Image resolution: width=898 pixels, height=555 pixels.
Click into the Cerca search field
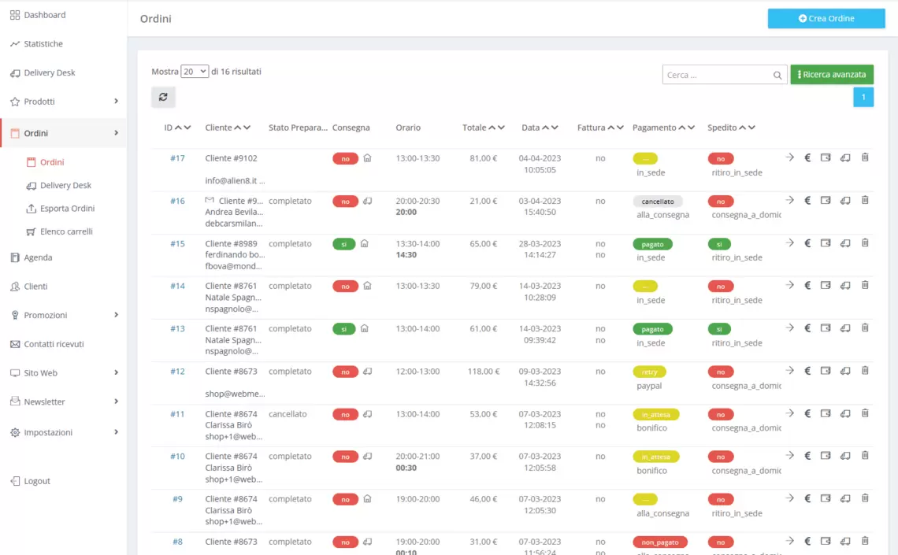717,75
